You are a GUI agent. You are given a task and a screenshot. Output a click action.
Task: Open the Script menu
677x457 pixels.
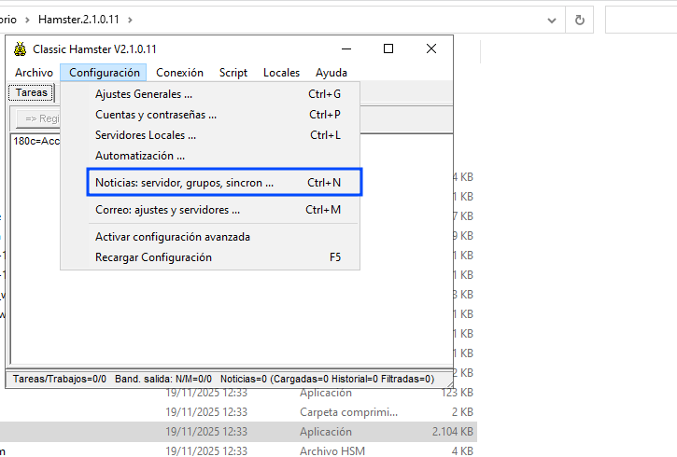(x=233, y=73)
